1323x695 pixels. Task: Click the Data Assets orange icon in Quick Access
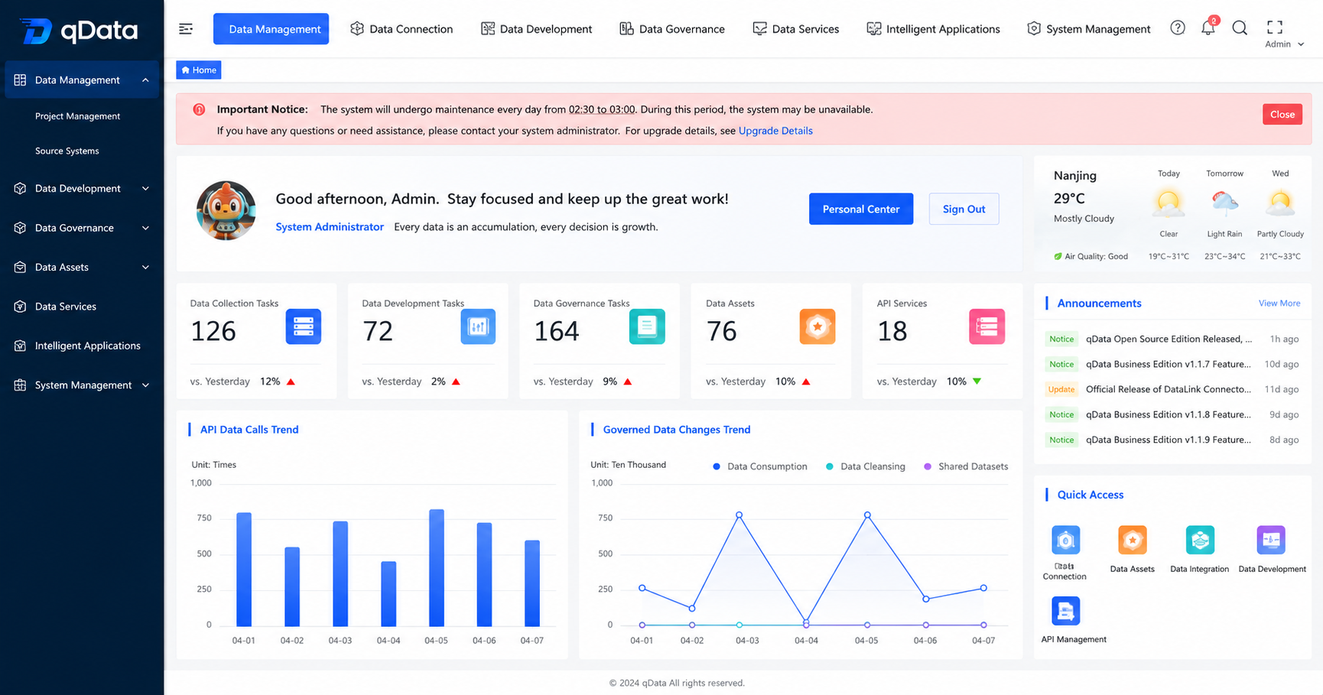pyautogui.click(x=1132, y=540)
